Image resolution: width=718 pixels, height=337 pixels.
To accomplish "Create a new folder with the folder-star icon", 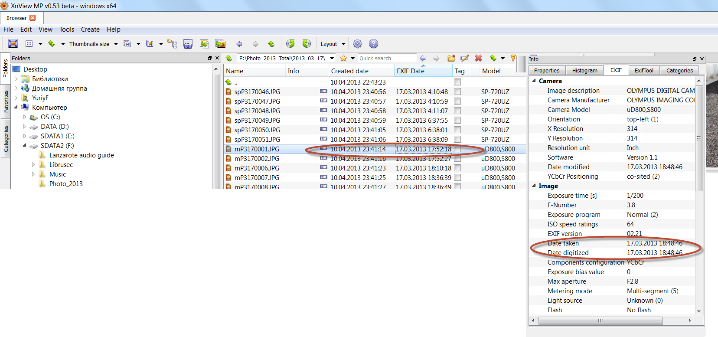I will click(x=451, y=58).
